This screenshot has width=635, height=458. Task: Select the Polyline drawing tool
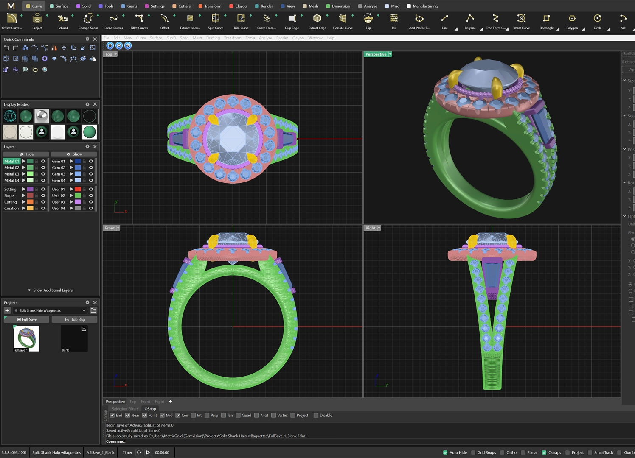[x=470, y=19]
